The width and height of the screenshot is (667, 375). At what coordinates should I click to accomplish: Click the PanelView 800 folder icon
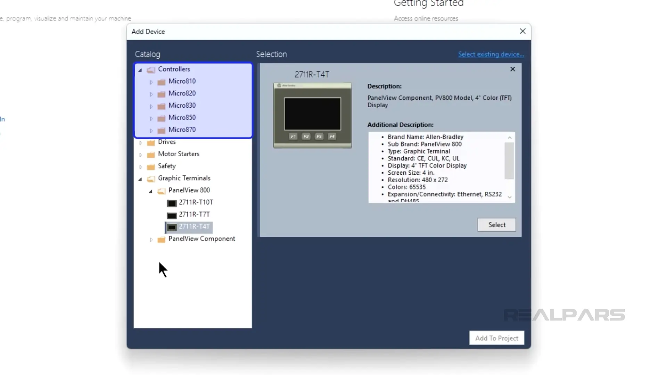tap(161, 191)
